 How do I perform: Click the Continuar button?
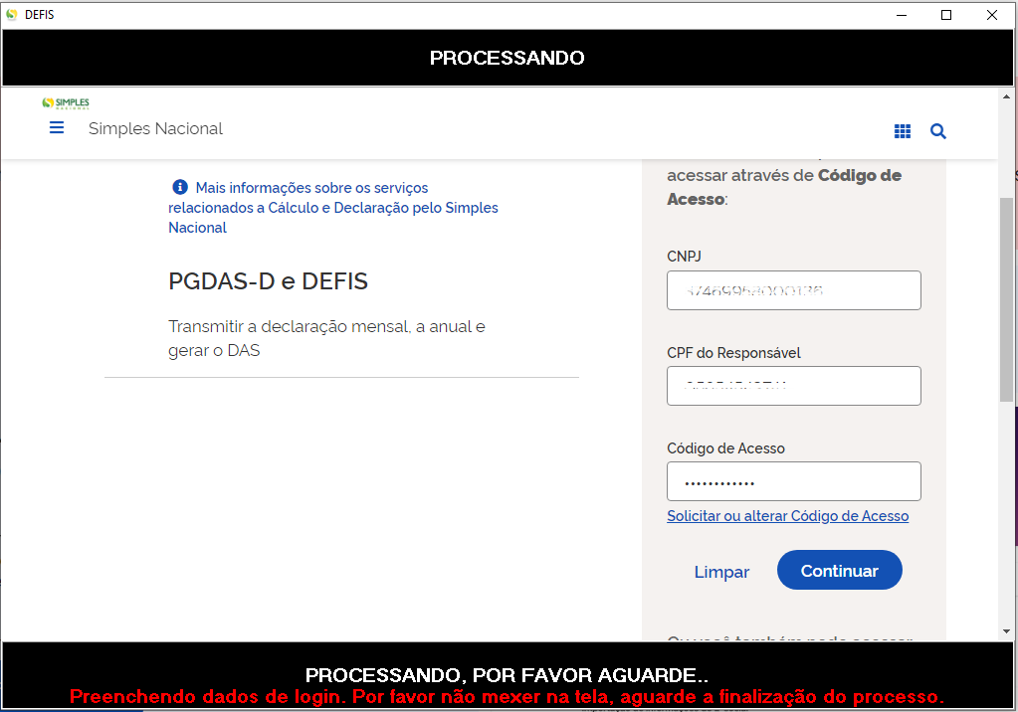pyautogui.click(x=840, y=571)
